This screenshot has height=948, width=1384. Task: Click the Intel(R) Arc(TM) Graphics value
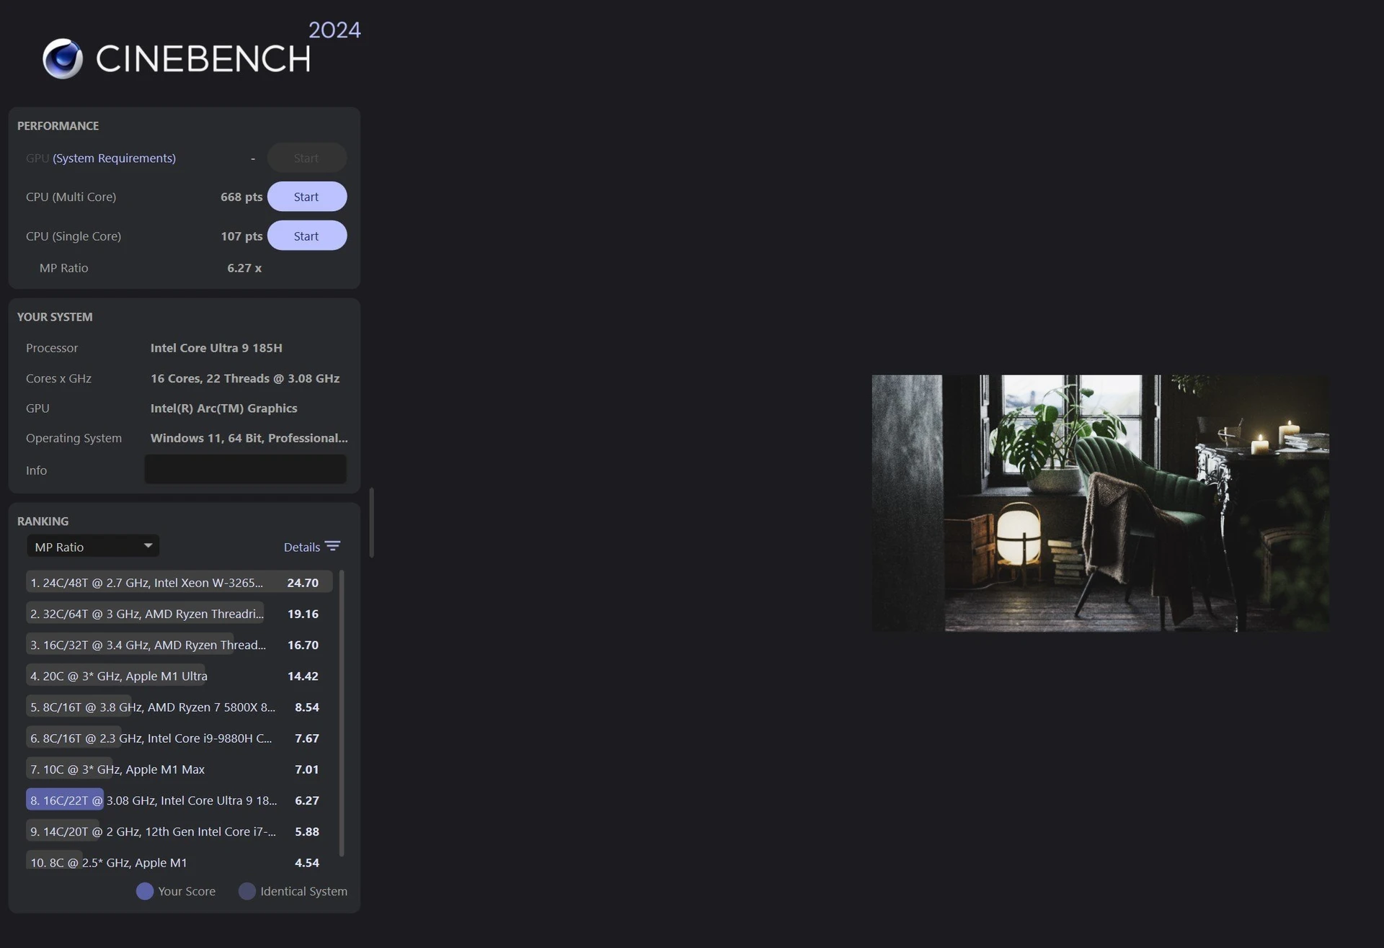[x=223, y=408]
